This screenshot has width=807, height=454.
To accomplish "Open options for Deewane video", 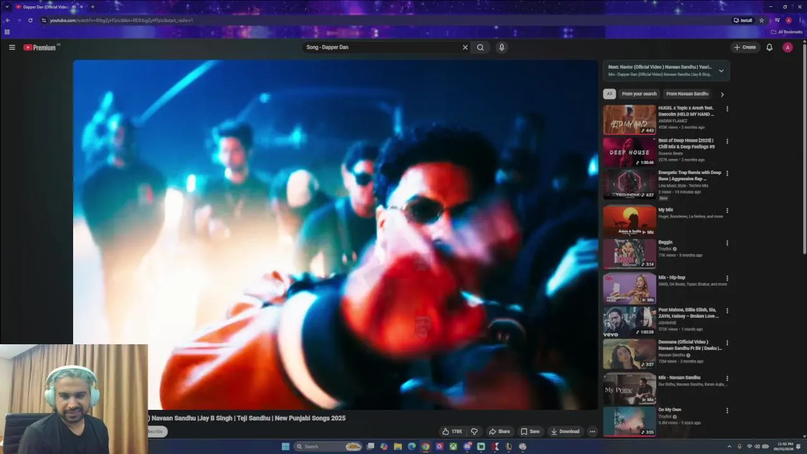I will coord(727,343).
